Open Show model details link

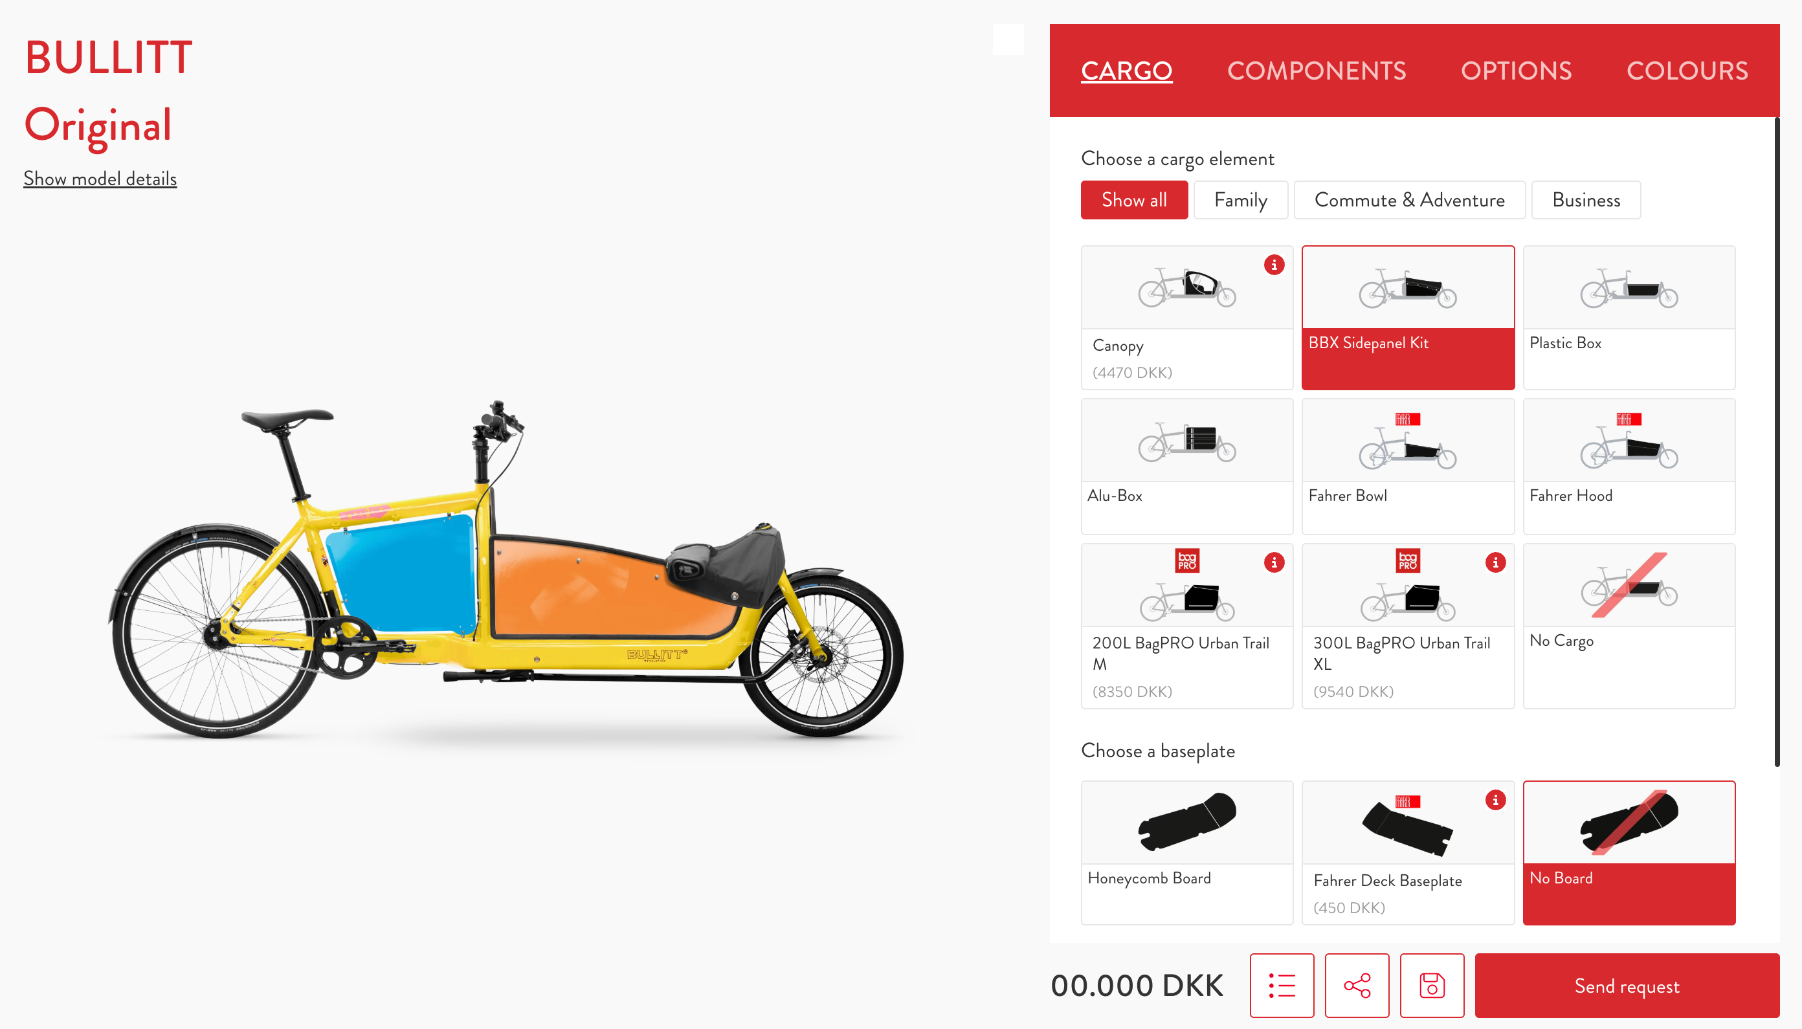click(x=100, y=179)
